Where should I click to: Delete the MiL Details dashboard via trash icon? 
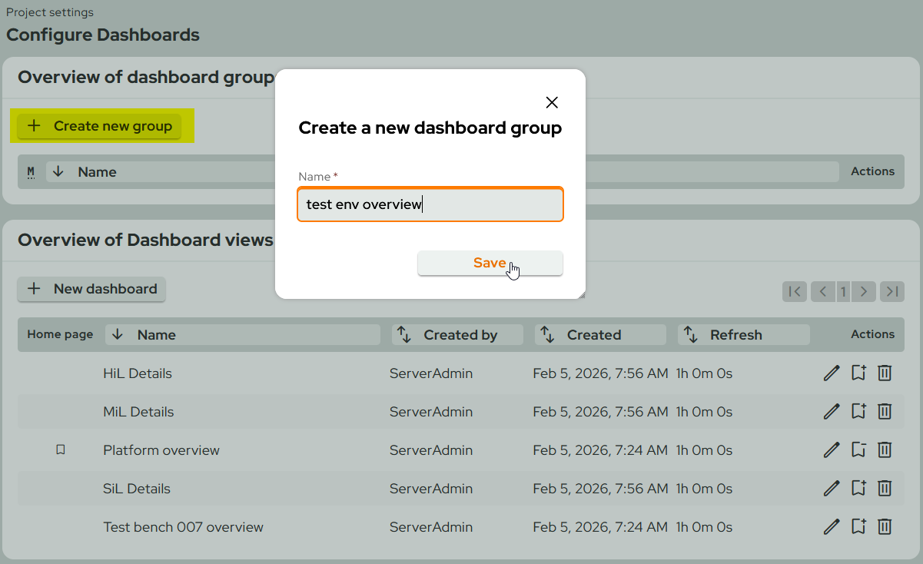[x=885, y=411]
